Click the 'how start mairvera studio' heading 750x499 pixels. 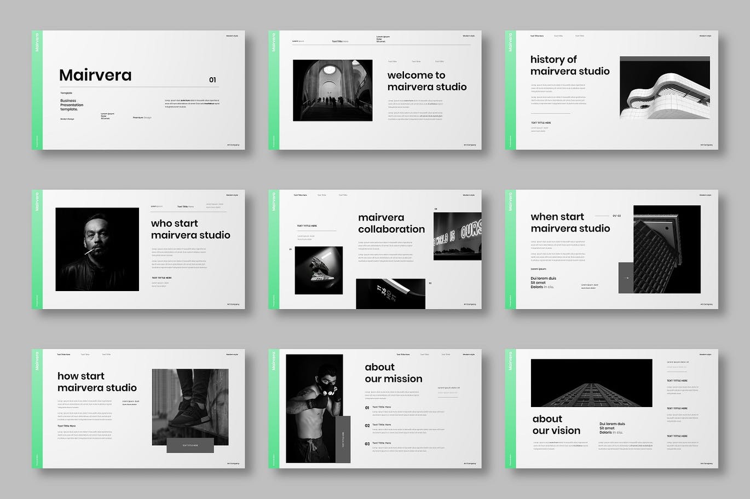[97, 382]
